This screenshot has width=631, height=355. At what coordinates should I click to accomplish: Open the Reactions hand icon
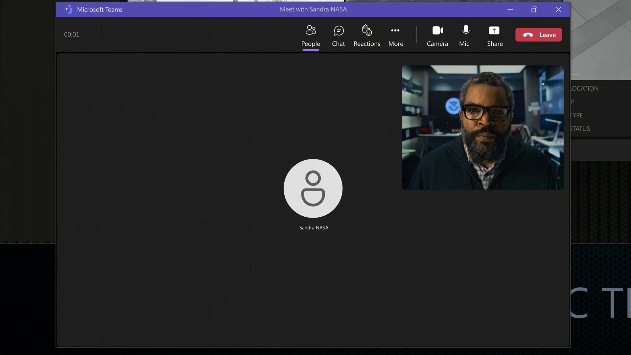[x=367, y=30]
